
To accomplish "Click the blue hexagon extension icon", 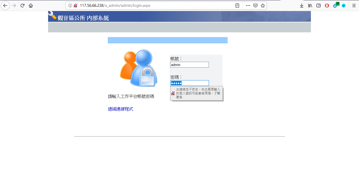I will (344, 6).
